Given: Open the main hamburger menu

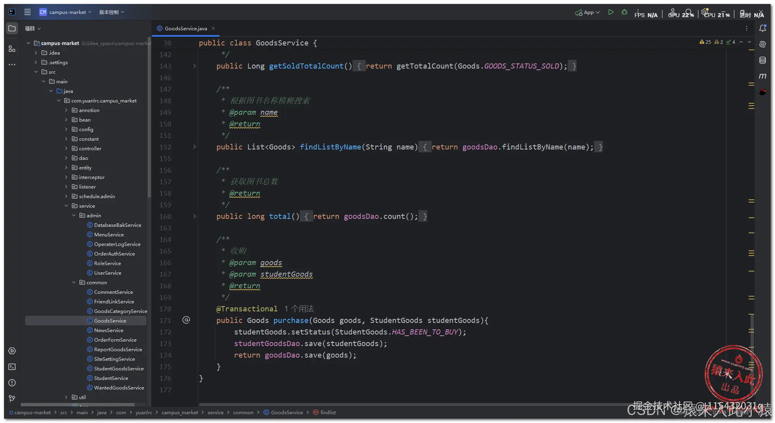Looking at the screenshot, I should tap(27, 12).
